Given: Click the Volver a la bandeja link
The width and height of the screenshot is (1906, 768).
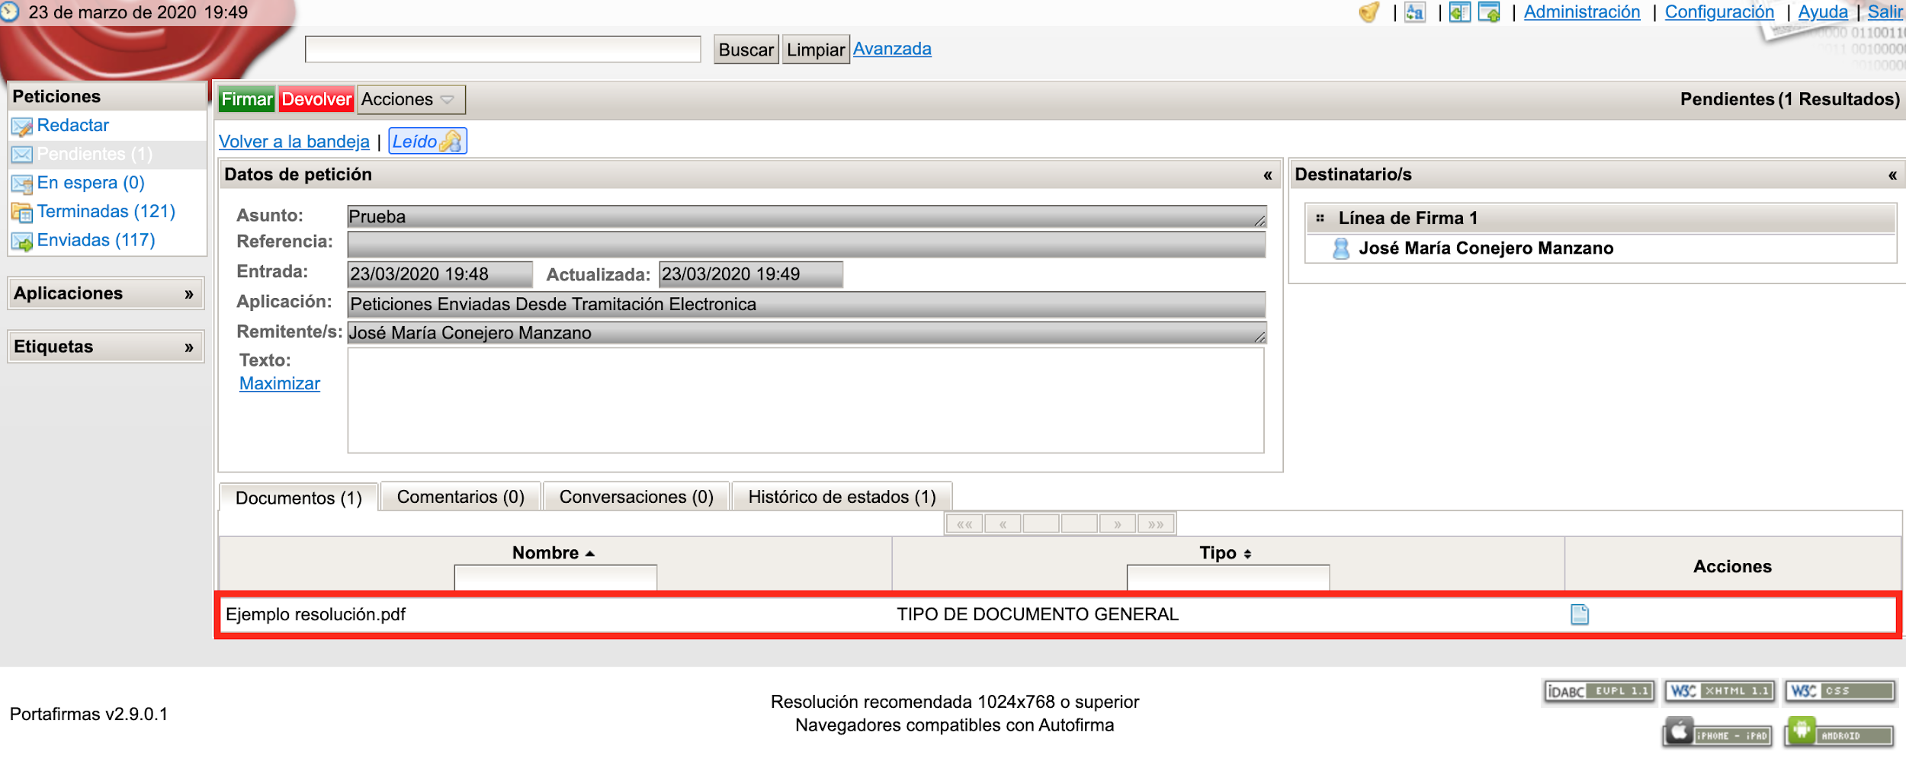Looking at the screenshot, I should (294, 142).
